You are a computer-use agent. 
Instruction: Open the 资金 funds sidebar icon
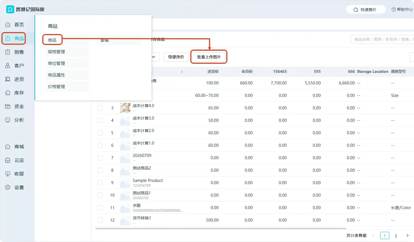[x=8, y=106]
